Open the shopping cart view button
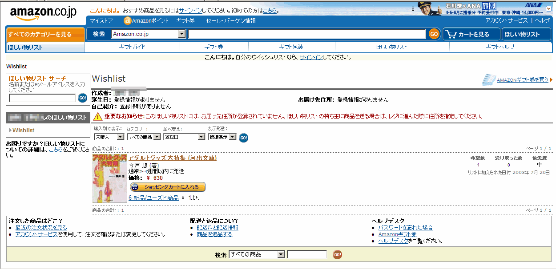 [x=471, y=34]
